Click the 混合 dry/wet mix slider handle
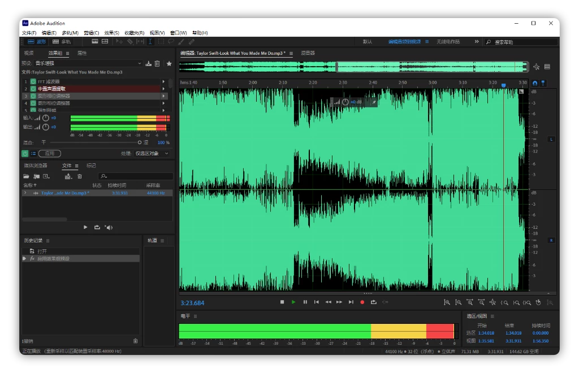The width and height of the screenshot is (579, 373). click(140, 142)
